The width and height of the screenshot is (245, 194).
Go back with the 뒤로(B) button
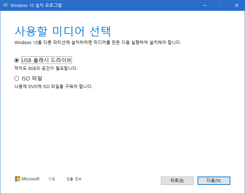point(177,181)
